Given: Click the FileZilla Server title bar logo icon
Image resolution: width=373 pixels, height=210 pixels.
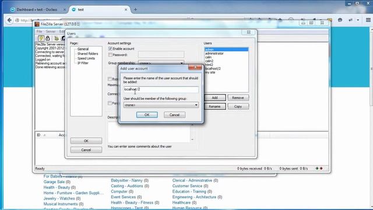Looking at the screenshot, I should [x=37, y=24].
